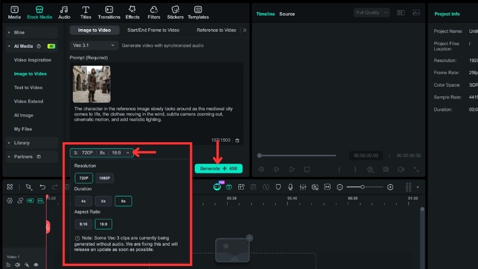This screenshot has width=478, height=269.
Task: Take a snapshot with camera icon
Action: point(385,169)
